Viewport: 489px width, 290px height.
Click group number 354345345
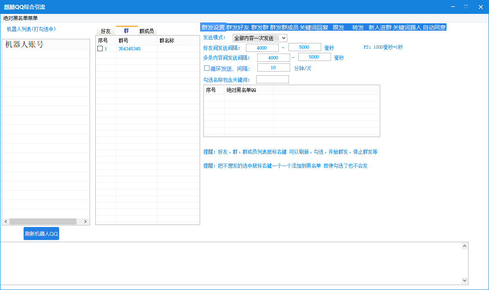click(129, 49)
